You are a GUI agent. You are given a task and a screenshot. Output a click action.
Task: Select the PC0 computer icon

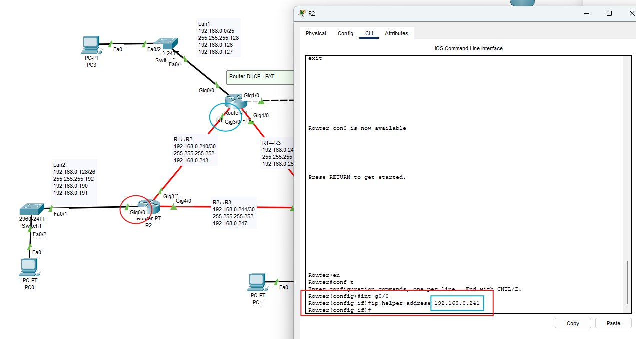[x=29, y=268]
